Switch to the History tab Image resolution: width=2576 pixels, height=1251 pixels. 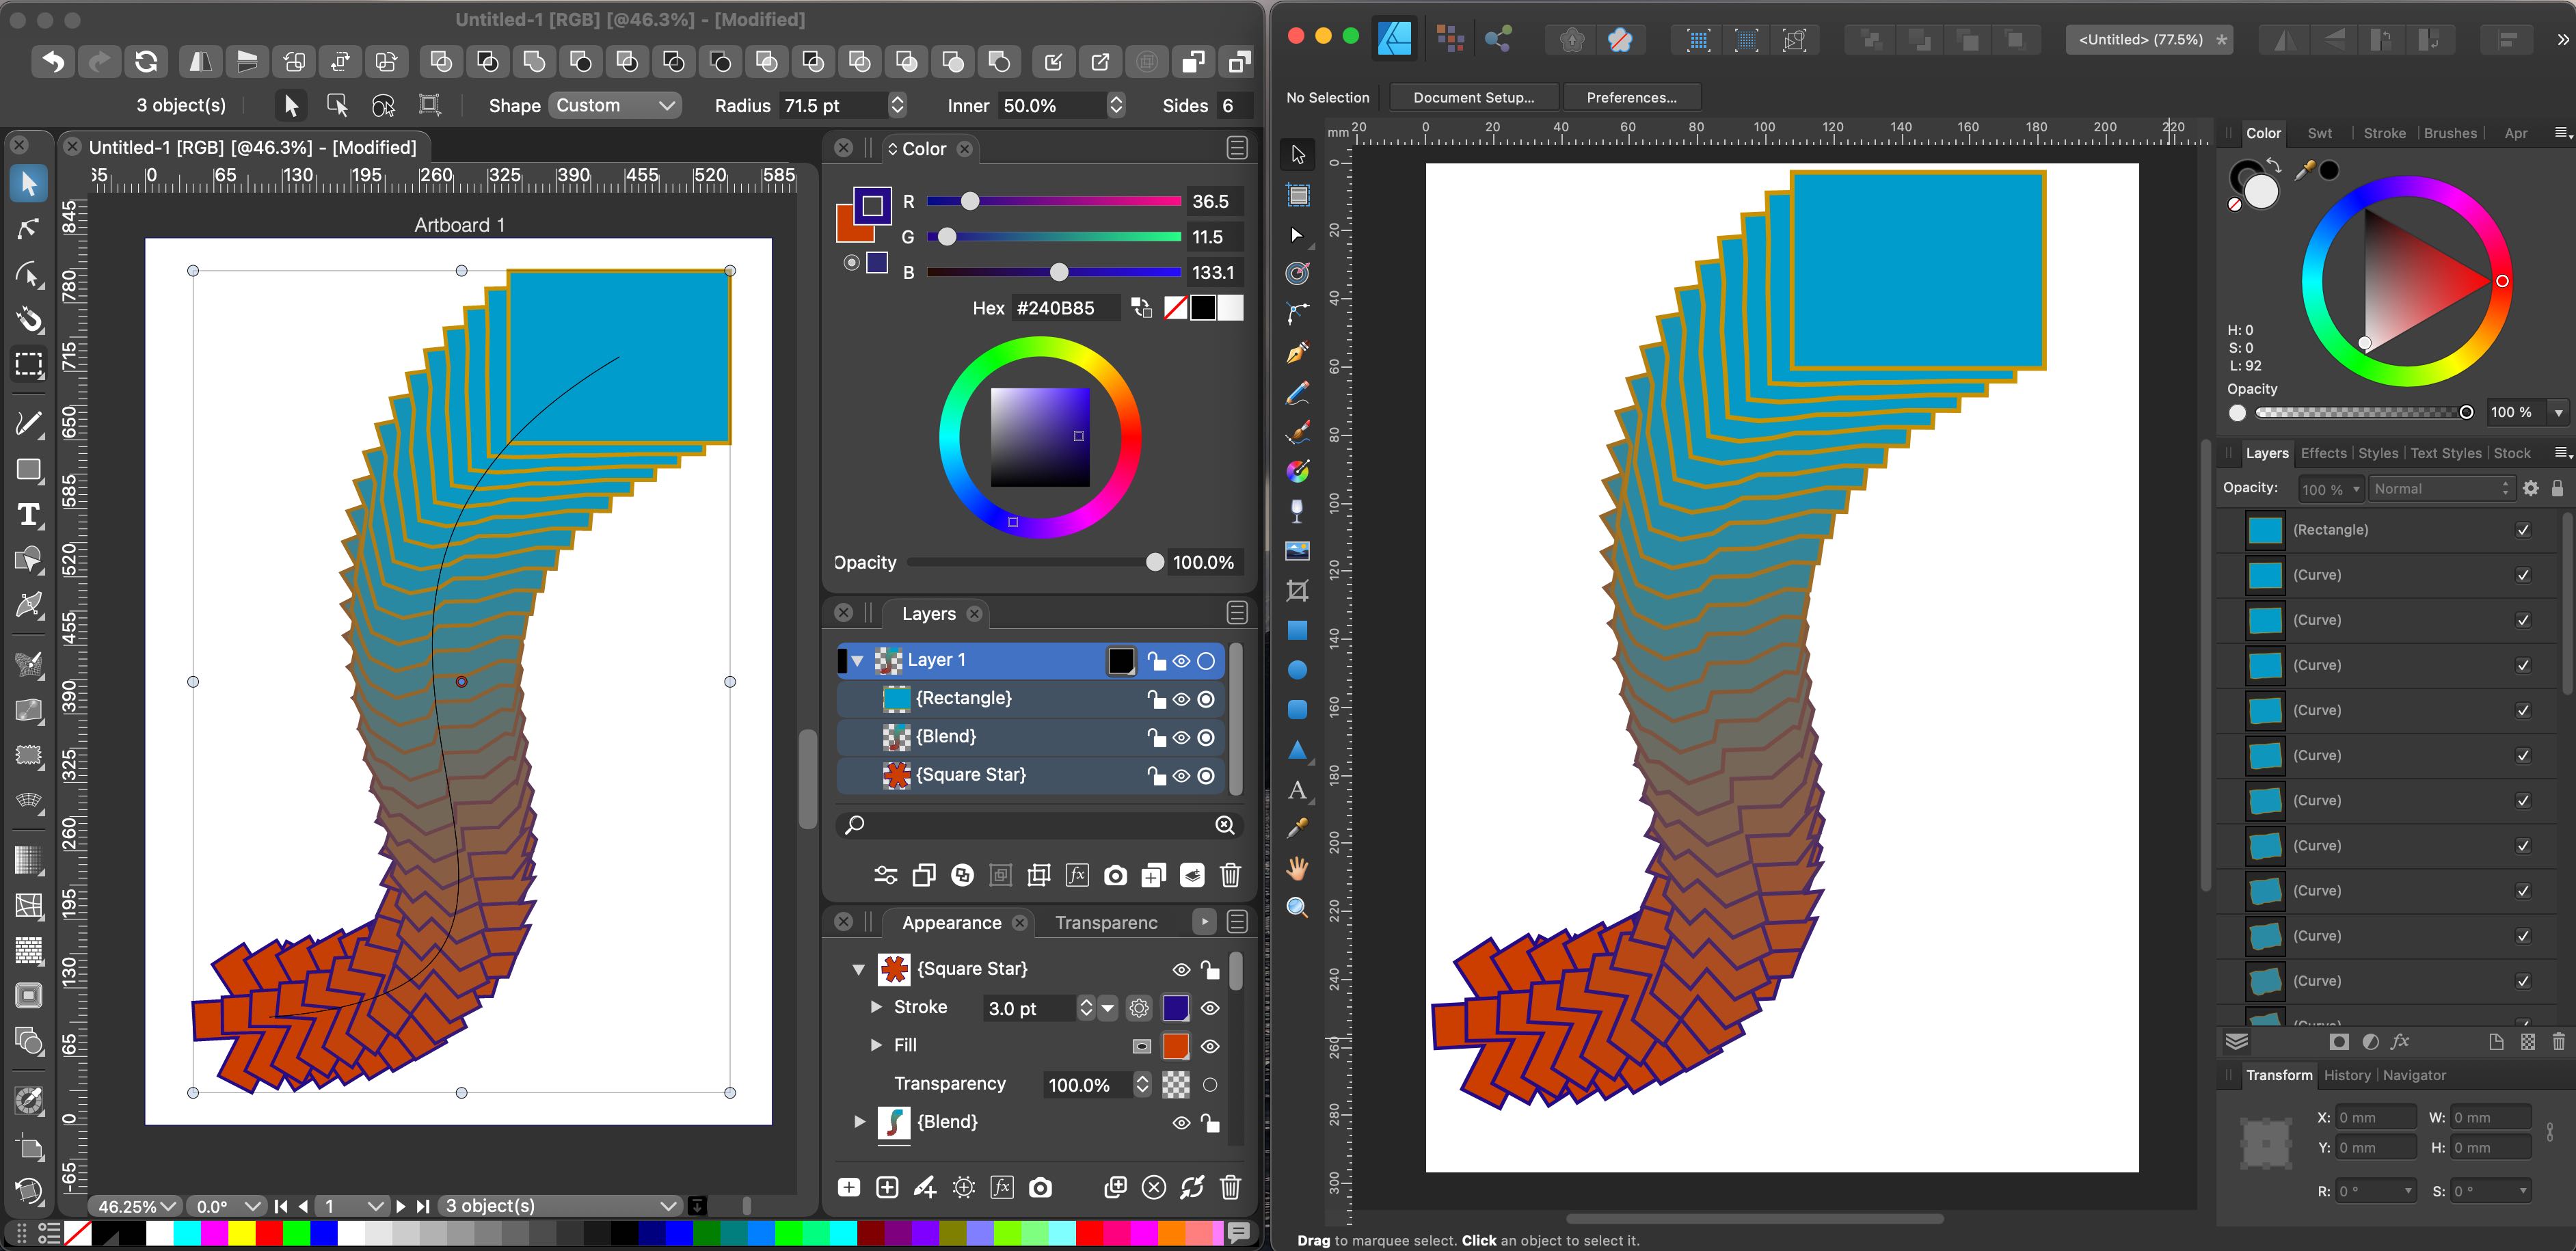tap(2347, 1075)
